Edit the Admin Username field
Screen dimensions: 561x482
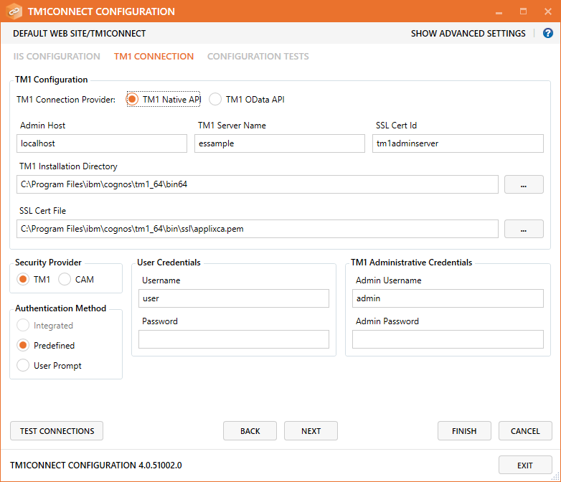click(448, 298)
